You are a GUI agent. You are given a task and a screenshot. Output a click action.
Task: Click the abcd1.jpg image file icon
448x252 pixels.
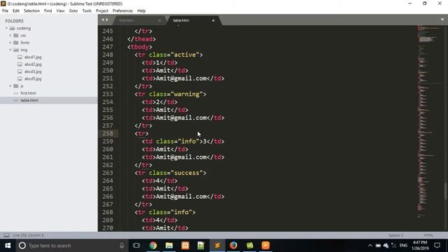click(x=20, y=57)
